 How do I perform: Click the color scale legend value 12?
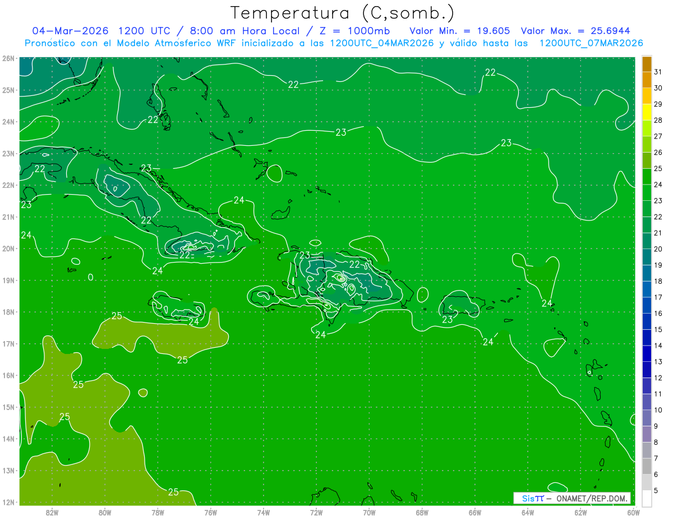(658, 378)
